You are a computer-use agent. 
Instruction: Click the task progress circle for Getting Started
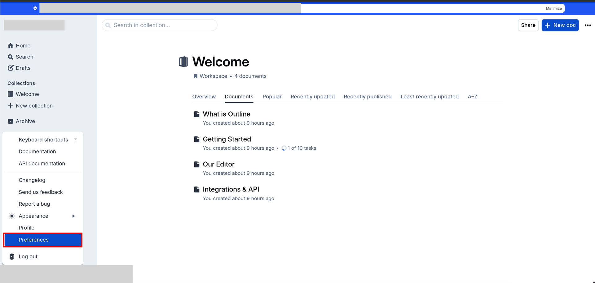pyautogui.click(x=284, y=148)
